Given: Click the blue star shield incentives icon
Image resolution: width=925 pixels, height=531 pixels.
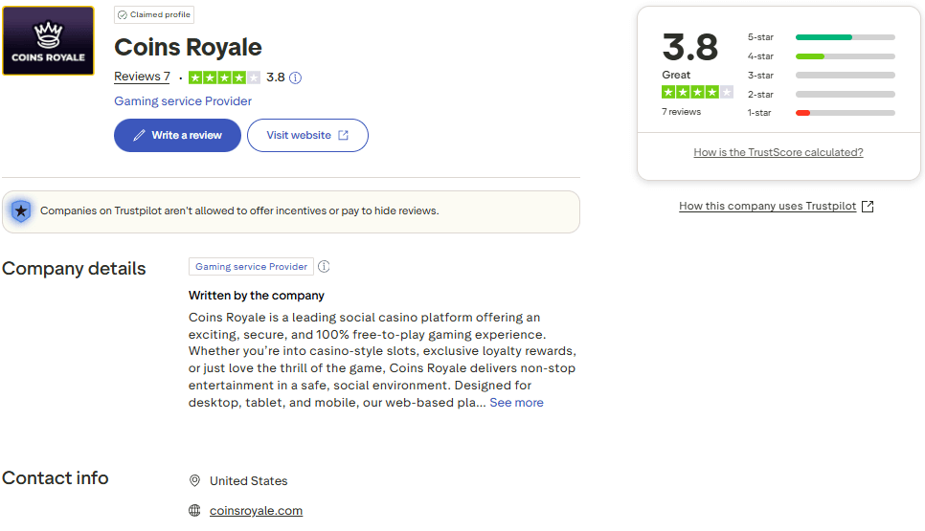Looking at the screenshot, I should tap(20, 211).
